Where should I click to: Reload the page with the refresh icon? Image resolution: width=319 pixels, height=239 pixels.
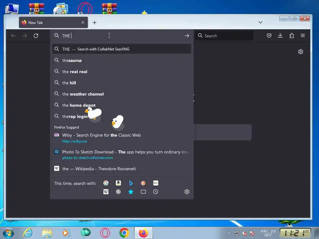[36, 36]
